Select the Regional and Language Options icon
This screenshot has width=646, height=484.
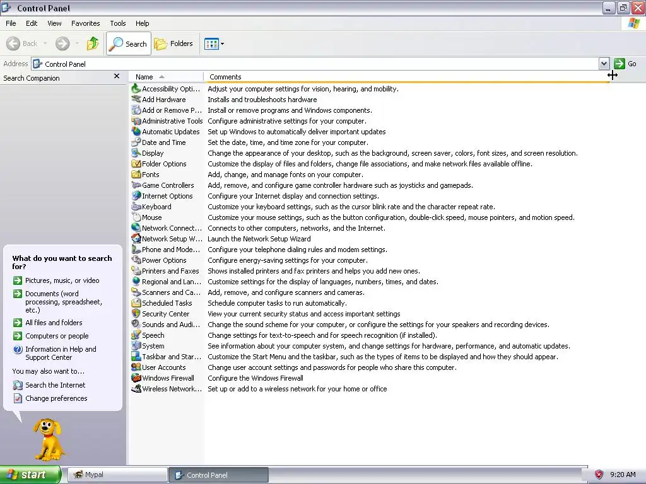pos(136,281)
